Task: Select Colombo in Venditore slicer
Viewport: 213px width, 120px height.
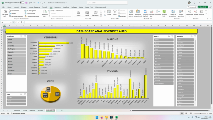Action: pos(16,46)
